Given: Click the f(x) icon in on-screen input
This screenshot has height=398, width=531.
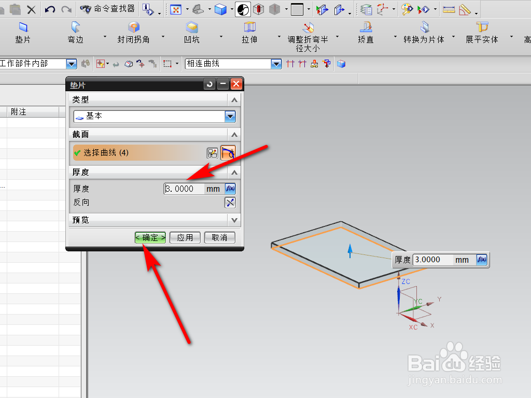Looking at the screenshot, I should pyautogui.click(x=482, y=260).
